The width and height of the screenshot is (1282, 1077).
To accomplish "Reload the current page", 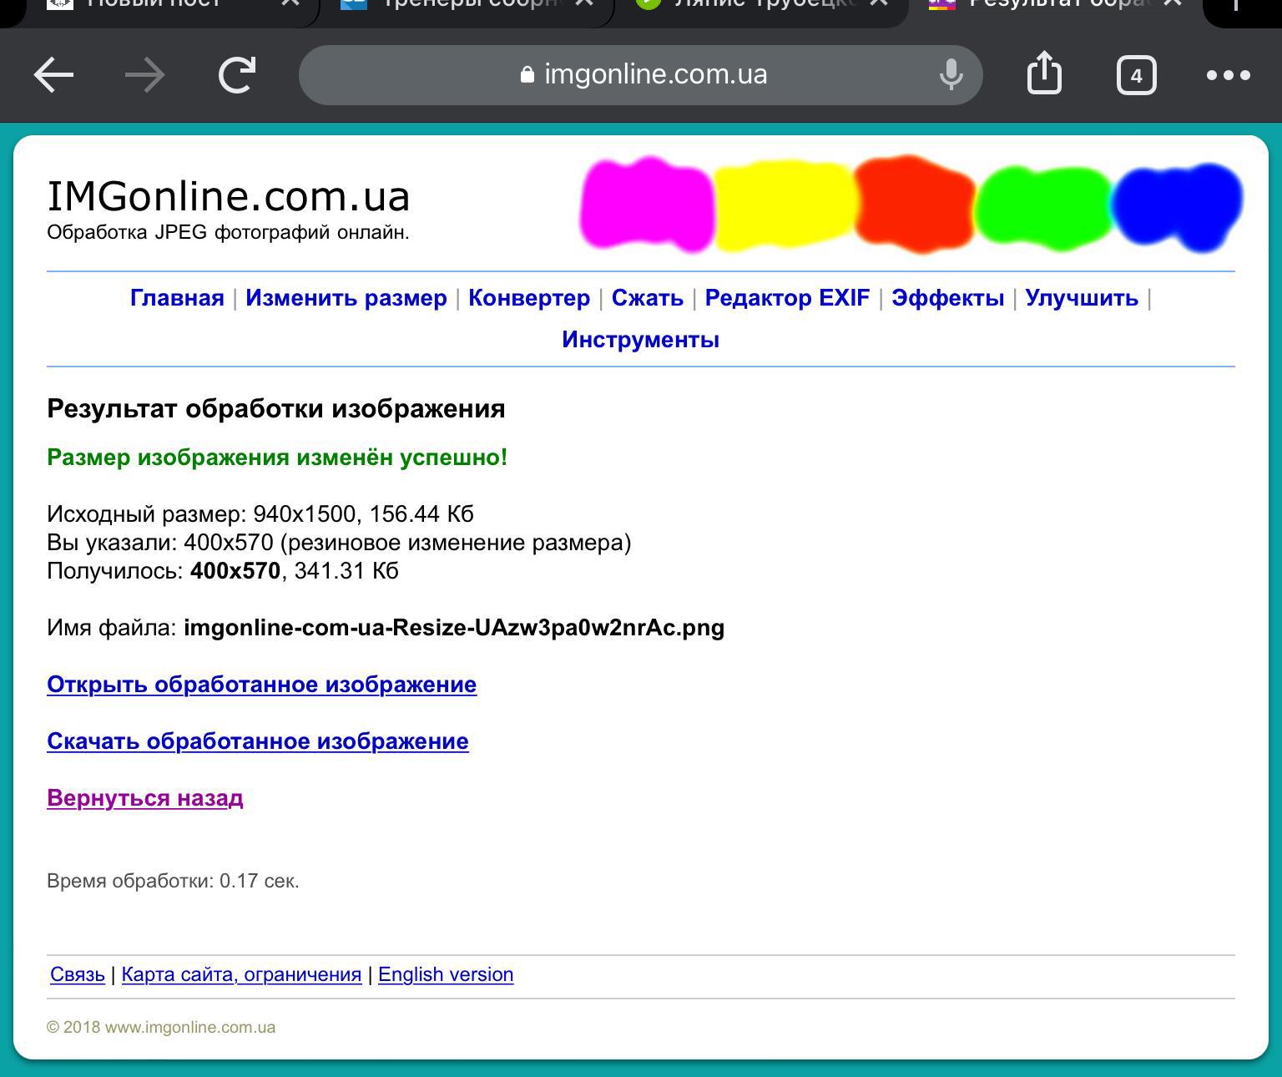I will click(237, 75).
